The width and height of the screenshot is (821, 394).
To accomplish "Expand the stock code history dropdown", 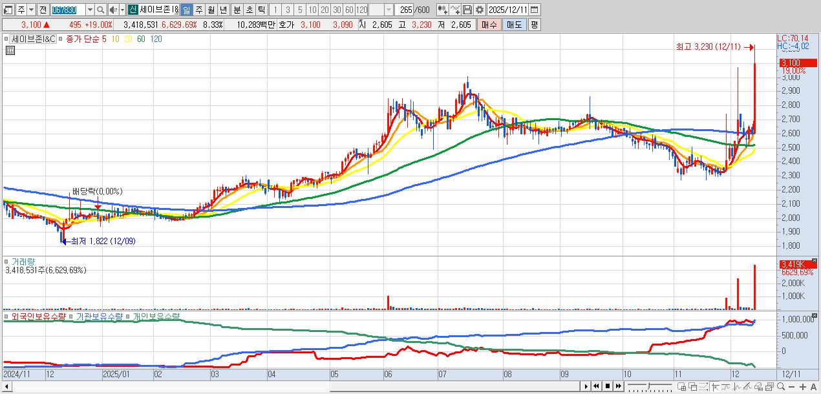I will 90,10.
